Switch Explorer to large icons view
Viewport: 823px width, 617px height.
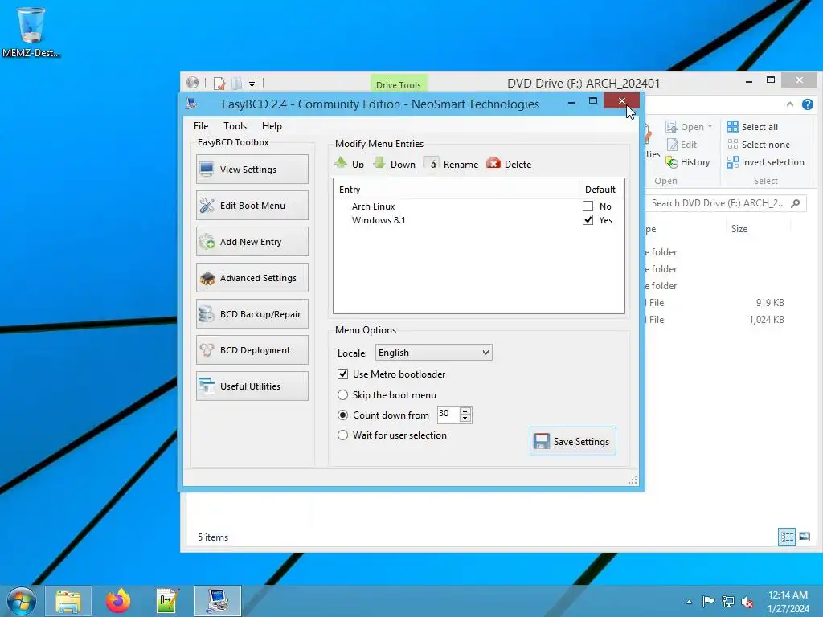click(805, 537)
